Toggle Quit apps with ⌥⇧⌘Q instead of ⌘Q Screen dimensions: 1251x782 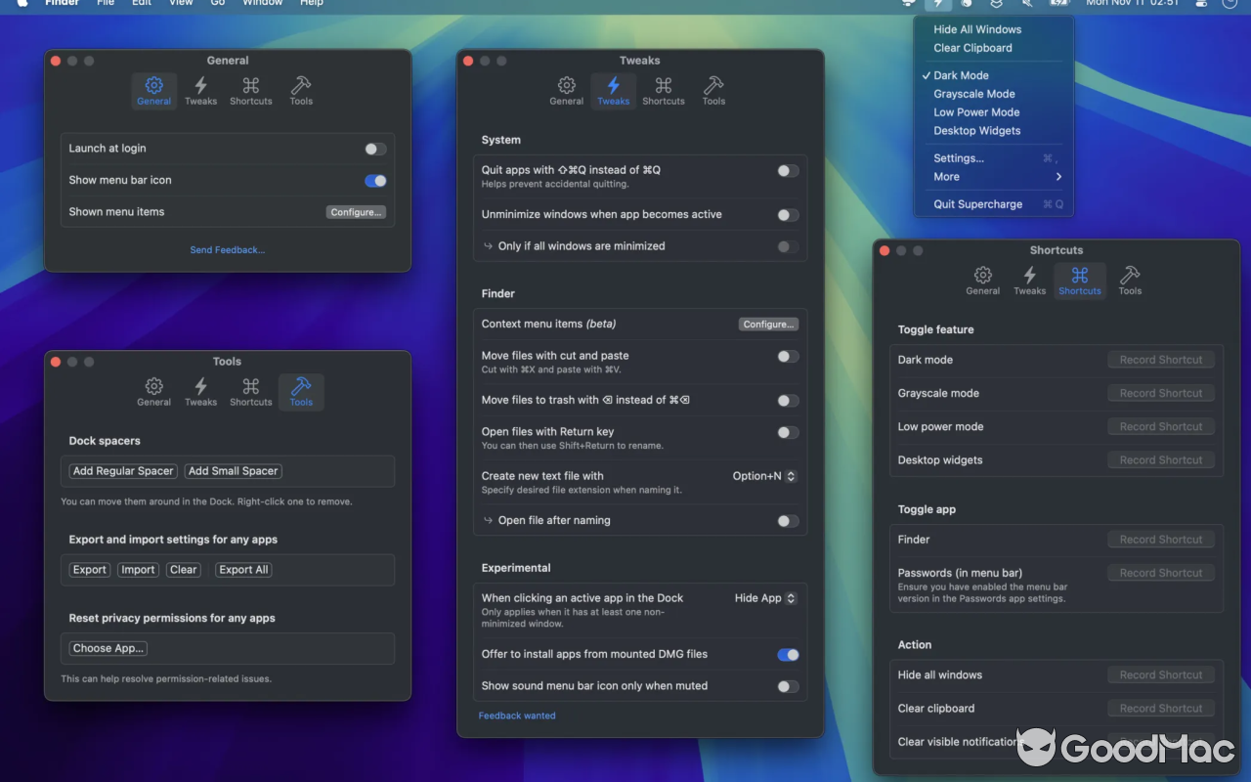(787, 170)
